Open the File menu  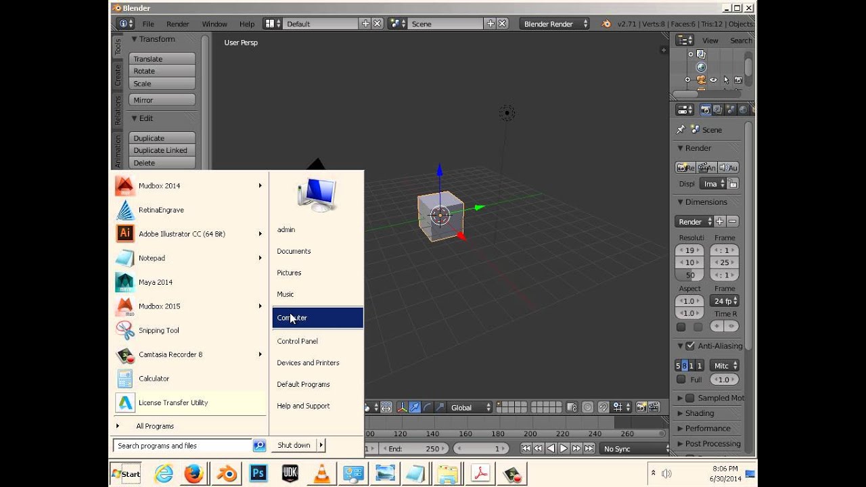pos(148,24)
